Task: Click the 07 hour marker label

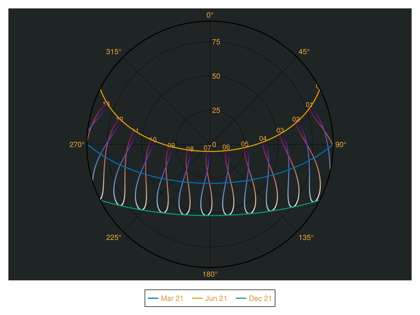Action: click(x=207, y=148)
